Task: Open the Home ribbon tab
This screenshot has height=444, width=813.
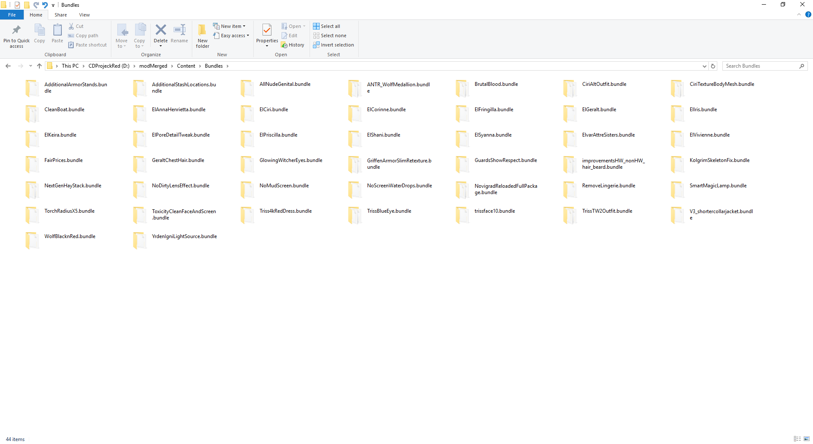Action: pos(36,15)
